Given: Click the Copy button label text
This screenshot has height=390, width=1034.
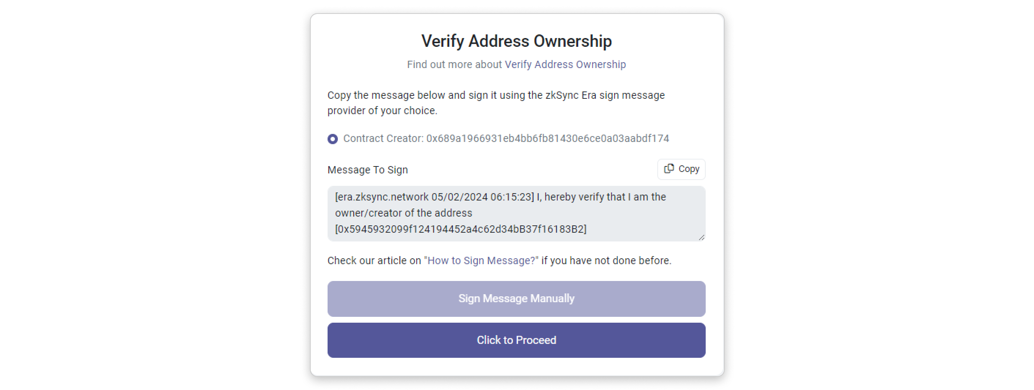Looking at the screenshot, I should pos(689,169).
